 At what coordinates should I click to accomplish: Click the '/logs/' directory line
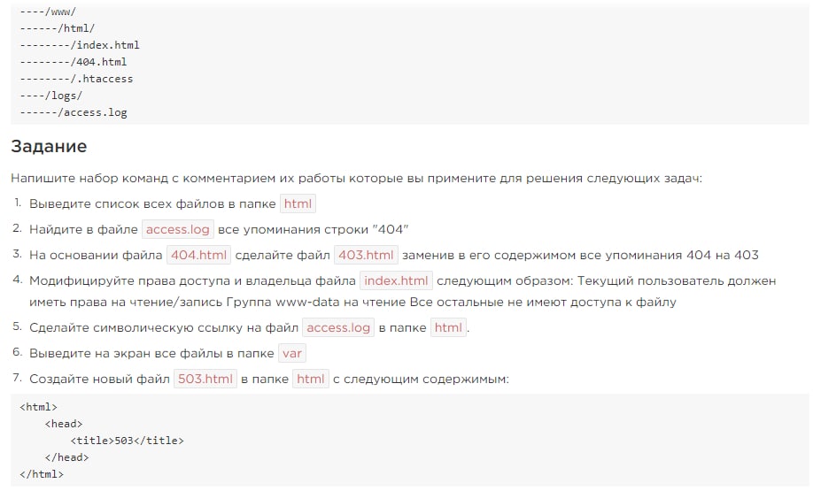tap(50, 96)
